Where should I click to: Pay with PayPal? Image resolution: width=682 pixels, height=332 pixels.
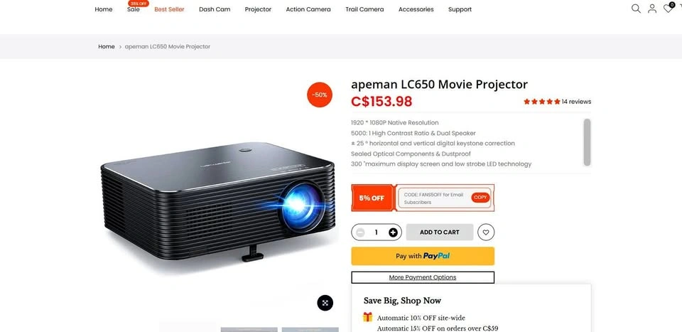click(x=423, y=256)
